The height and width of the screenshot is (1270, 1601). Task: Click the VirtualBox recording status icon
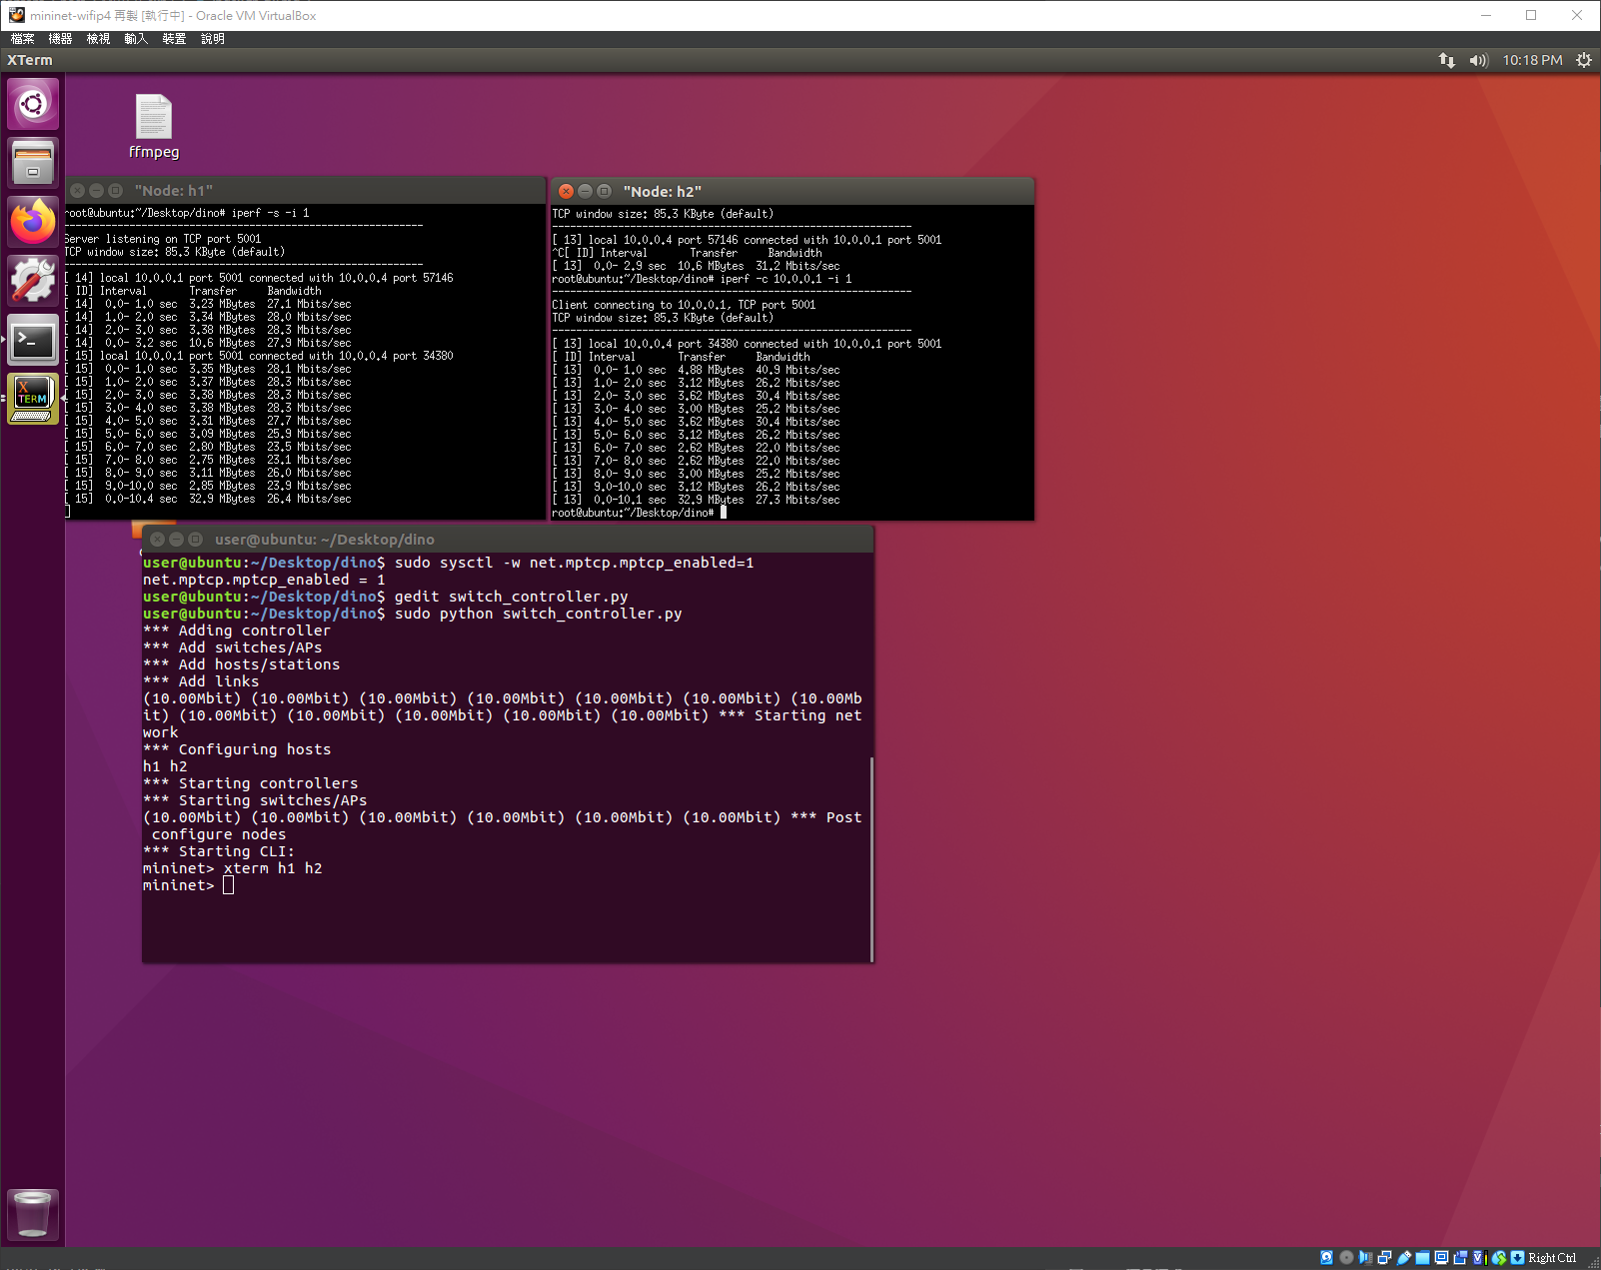coord(1460,1258)
